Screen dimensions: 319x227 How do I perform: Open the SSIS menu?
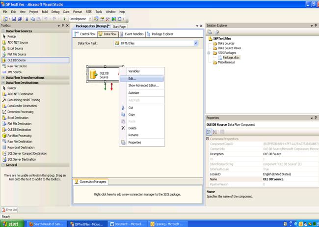pyautogui.click(x=88, y=12)
